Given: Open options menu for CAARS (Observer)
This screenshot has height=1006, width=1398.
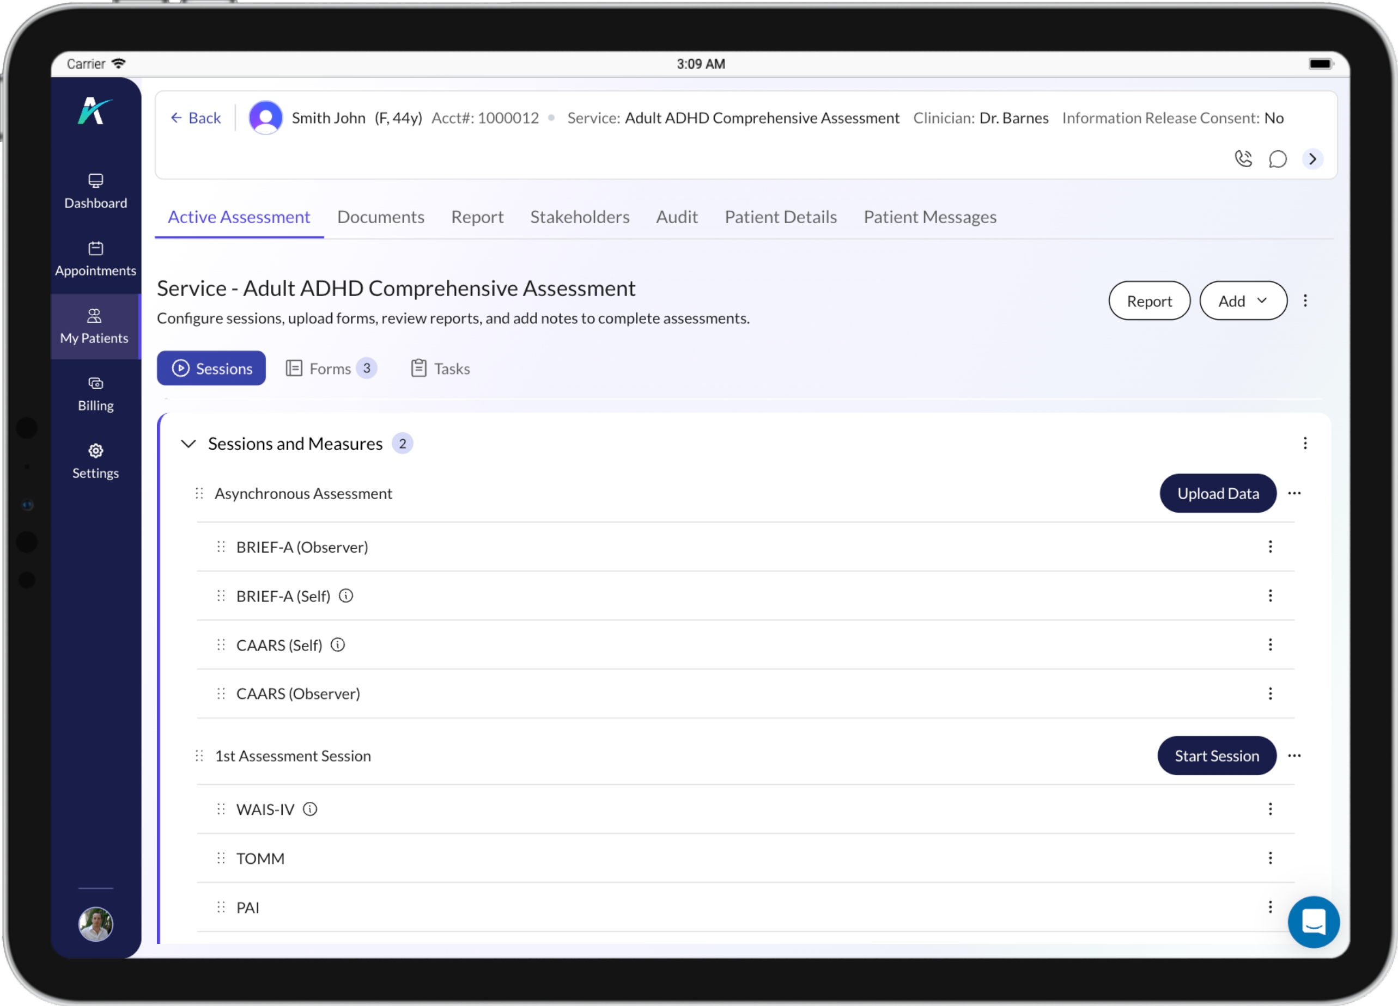Looking at the screenshot, I should tap(1271, 693).
